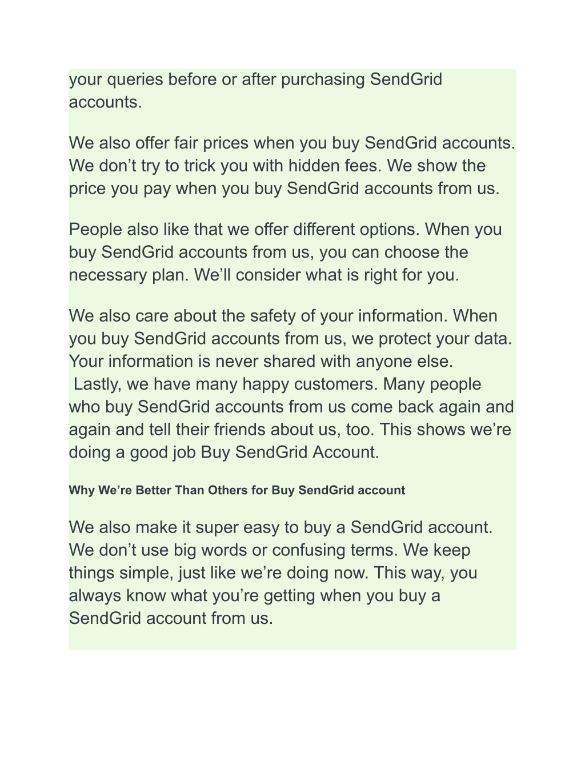Click the line starting "price you pay when you buy"

tap(285, 189)
